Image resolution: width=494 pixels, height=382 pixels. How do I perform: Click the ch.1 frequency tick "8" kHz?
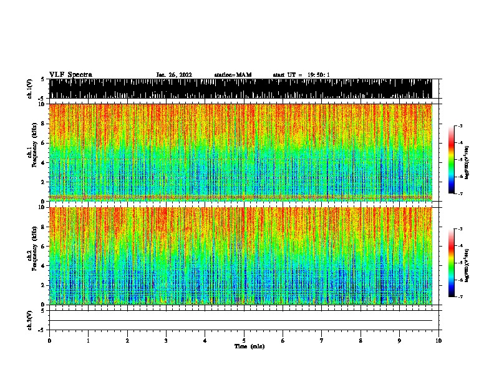(43, 124)
